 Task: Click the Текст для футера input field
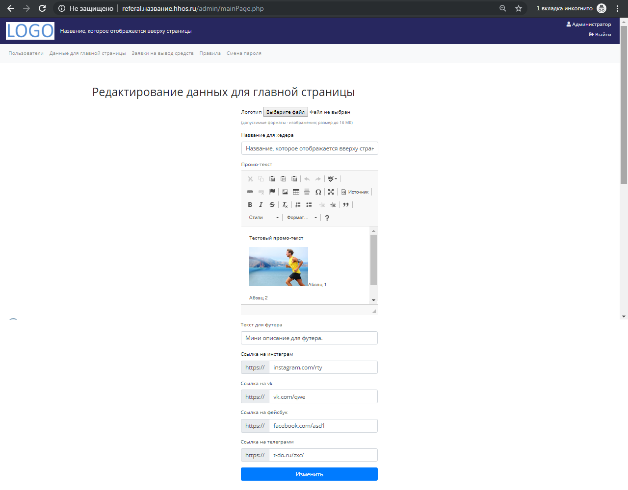pos(309,338)
